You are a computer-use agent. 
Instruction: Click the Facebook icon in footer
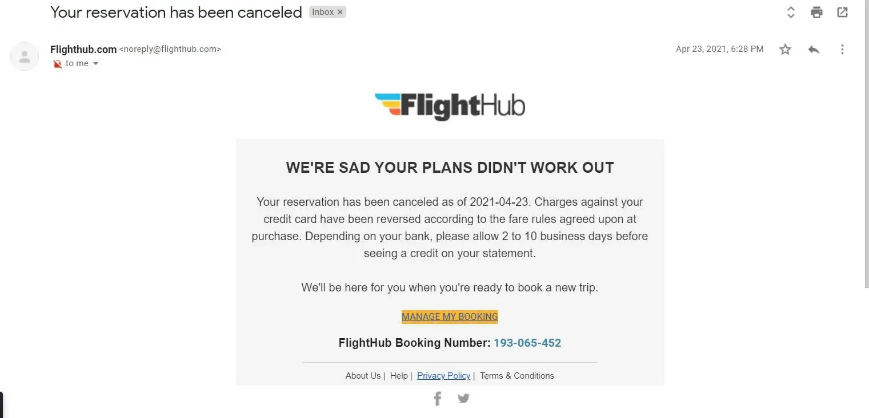tap(438, 399)
